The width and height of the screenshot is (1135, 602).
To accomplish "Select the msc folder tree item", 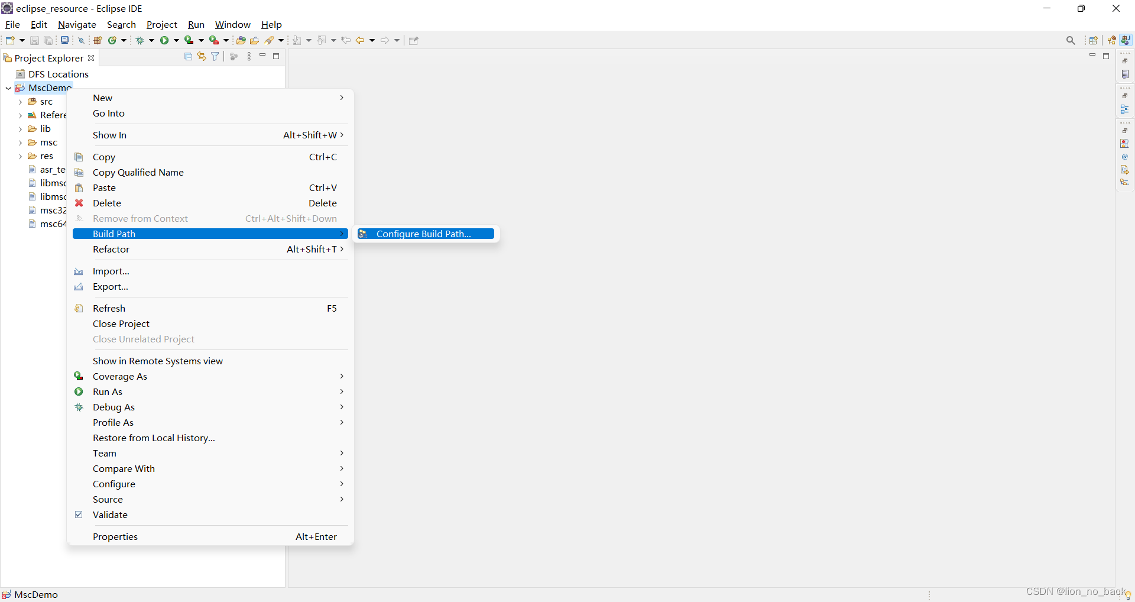I will [x=43, y=143].
